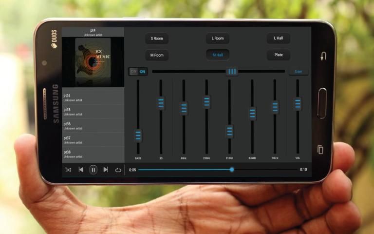Tap the phone's back button icon
The width and height of the screenshot is (374, 234).
pos(322,57)
